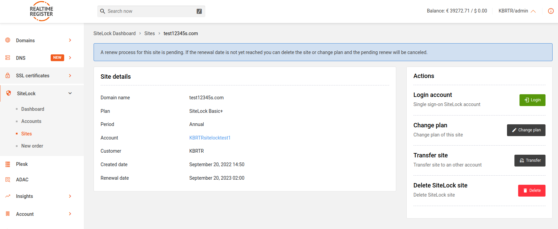
Task: Click the pending renew notice banner
Action: [x=323, y=52]
